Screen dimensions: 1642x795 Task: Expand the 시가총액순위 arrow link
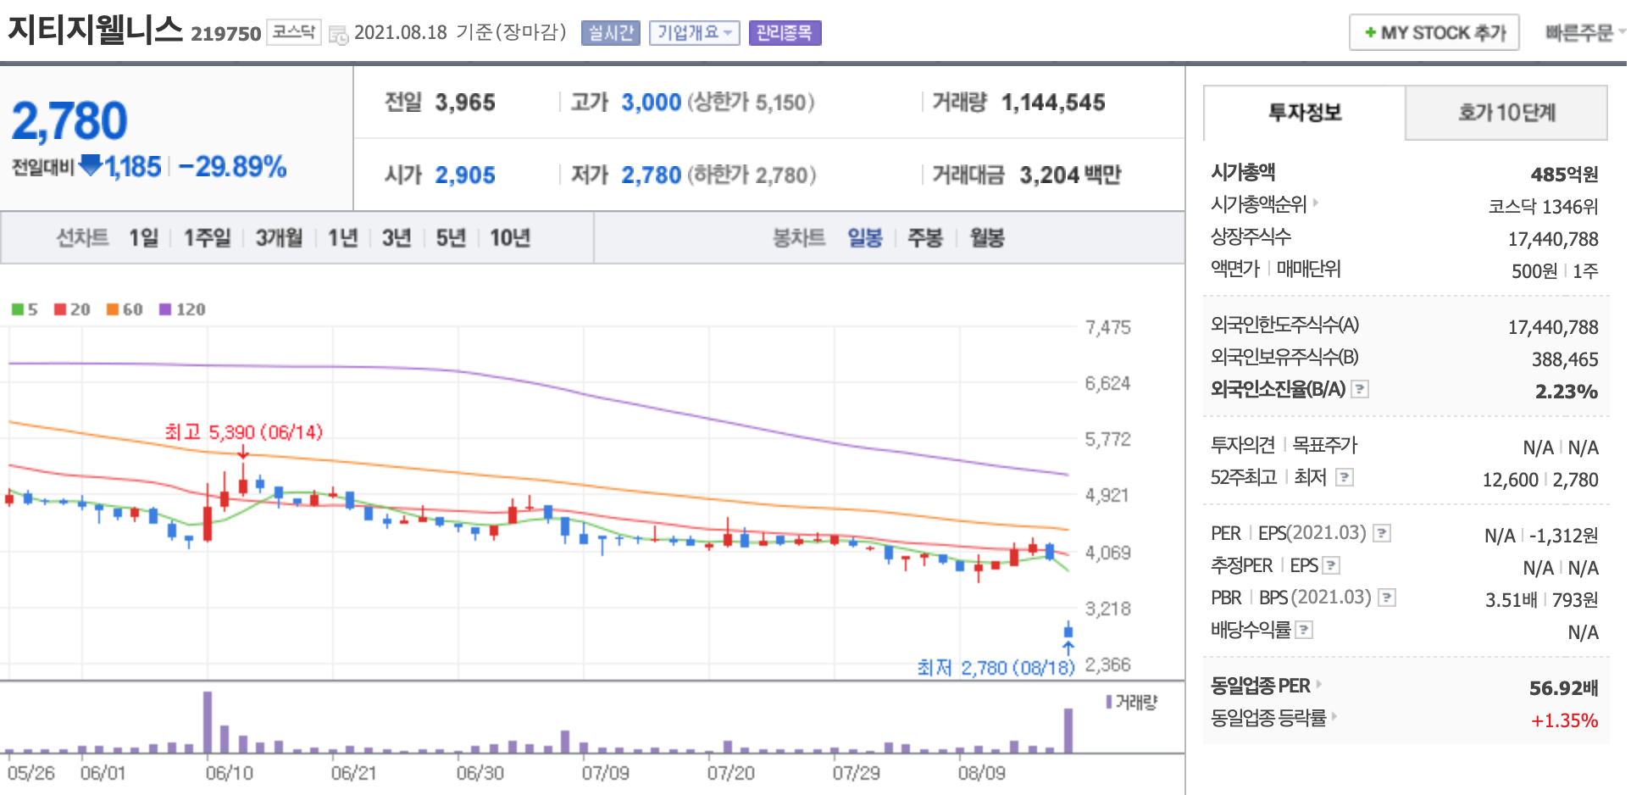[x=1316, y=203]
